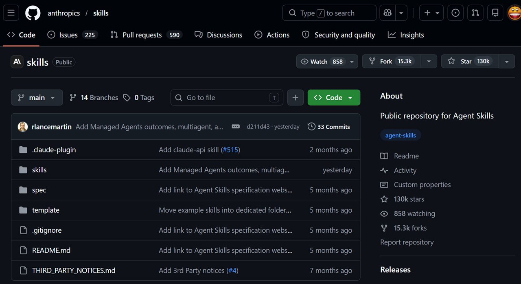Open the rlancemartin author link
The width and height of the screenshot is (521, 284).
[52, 127]
